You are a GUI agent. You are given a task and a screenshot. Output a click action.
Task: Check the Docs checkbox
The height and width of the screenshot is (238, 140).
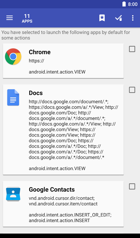coord(132,90)
